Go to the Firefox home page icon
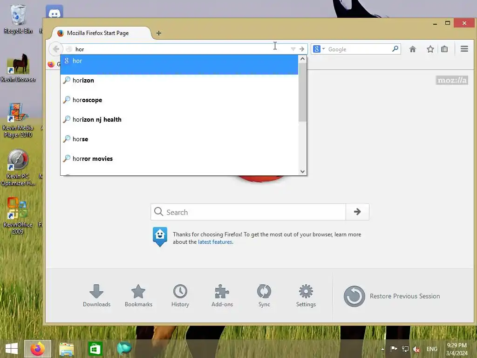 tap(413, 49)
